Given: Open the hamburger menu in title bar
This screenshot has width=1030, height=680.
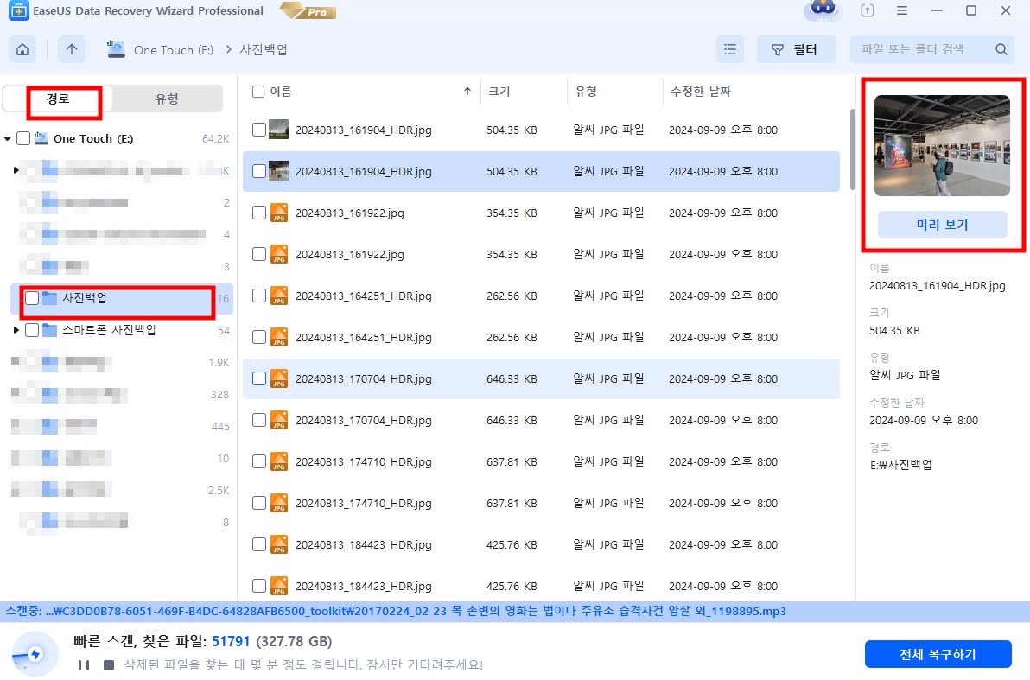Looking at the screenshot, I should click(x=901, y=10).
